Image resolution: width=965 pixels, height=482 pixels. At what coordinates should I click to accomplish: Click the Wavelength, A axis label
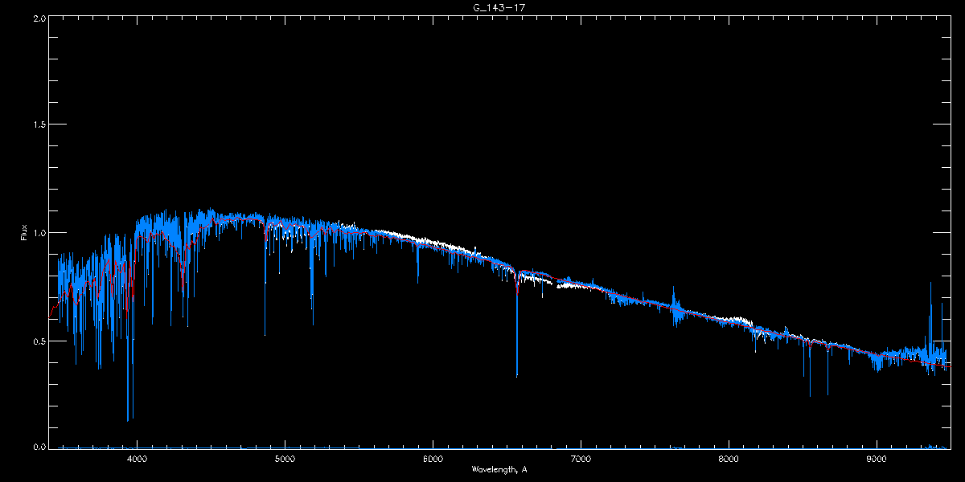point(499,469)
